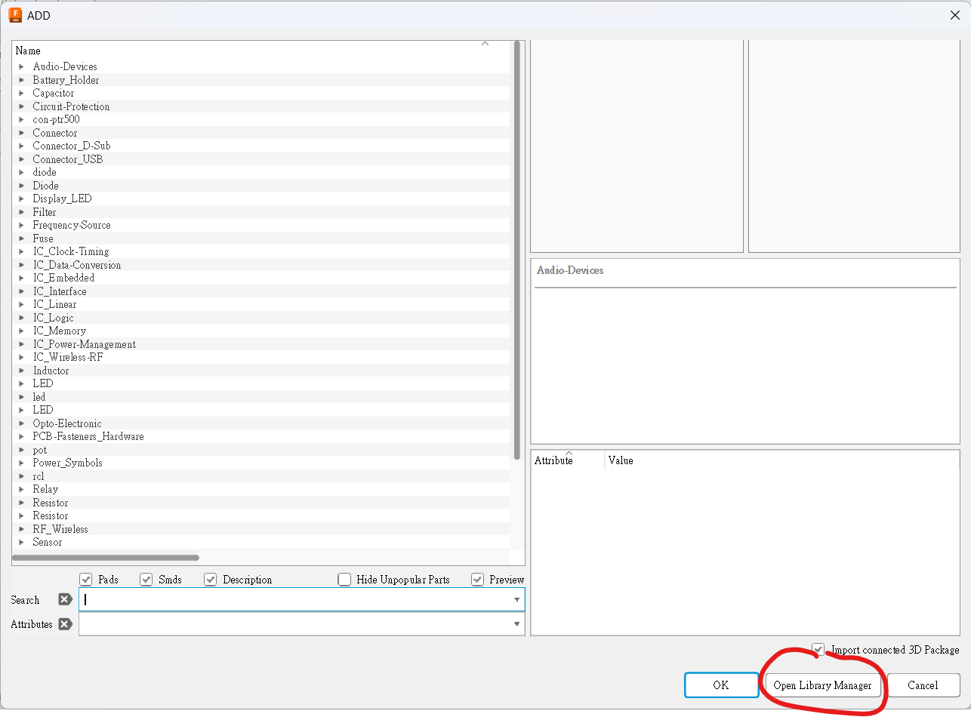Select the Audio-Devices library entry
This screenshot has height=717, width=971.
click(65, 67)
